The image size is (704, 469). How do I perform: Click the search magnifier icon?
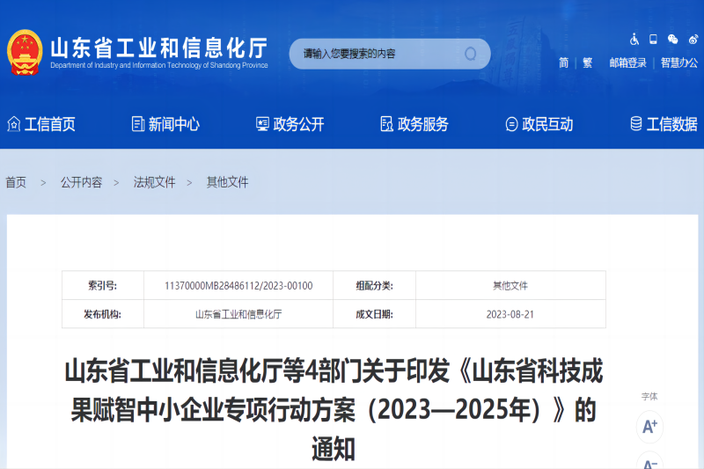point(470,54)
